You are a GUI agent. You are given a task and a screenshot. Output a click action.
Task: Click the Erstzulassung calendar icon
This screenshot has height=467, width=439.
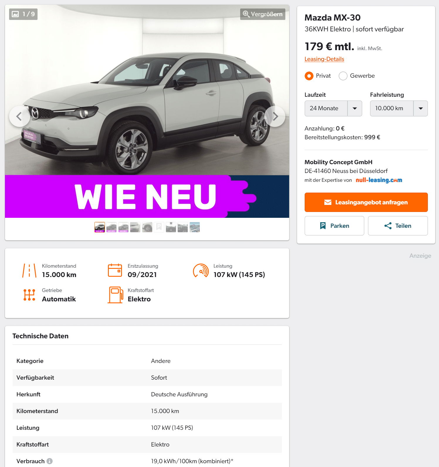pos(115,270)
